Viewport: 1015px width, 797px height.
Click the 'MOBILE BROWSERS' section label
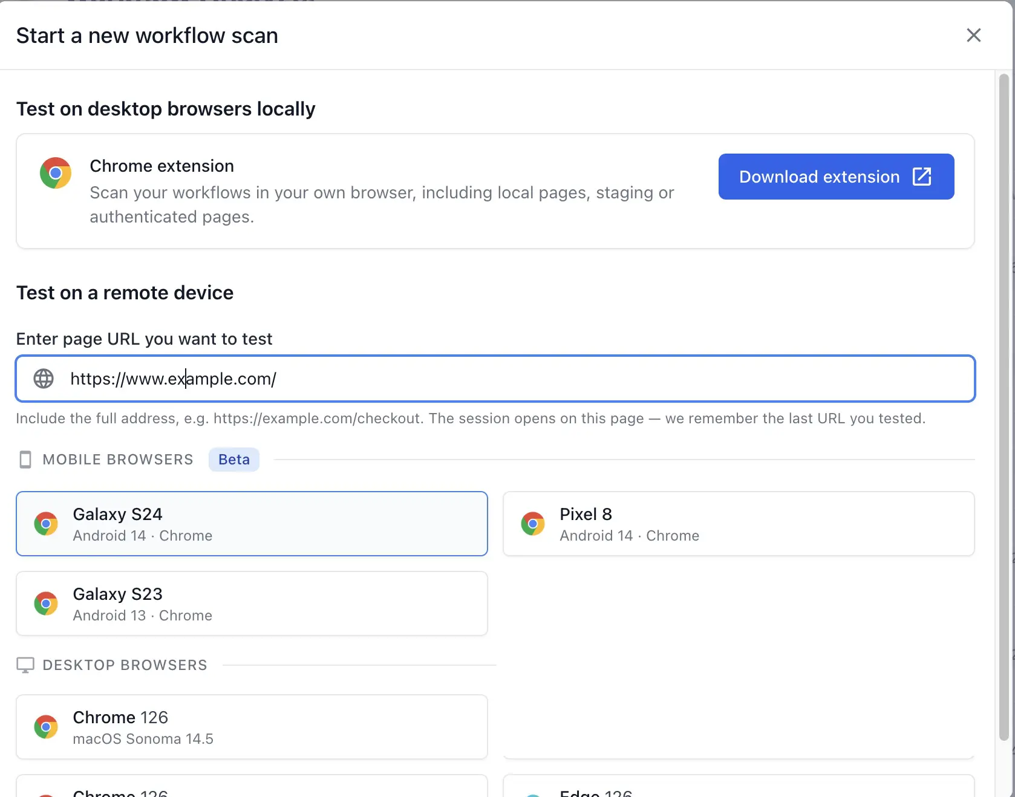coord(118,460)
